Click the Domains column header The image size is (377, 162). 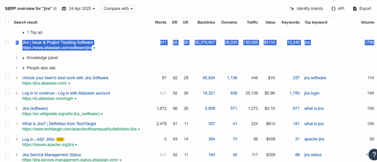click(229, 22)
